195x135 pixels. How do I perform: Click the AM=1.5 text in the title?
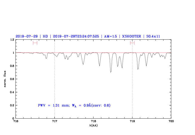point(110,36)
